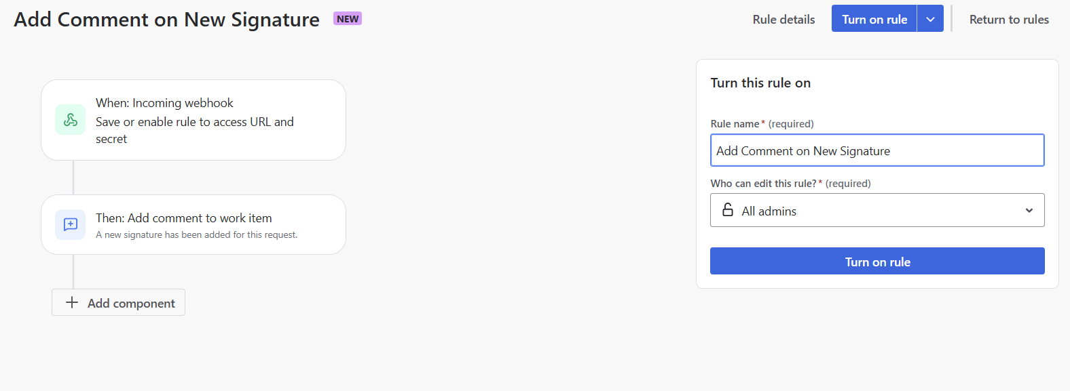Click the plus icon beside Add component
1070x391 pixels.
click(x=72, y=302)
